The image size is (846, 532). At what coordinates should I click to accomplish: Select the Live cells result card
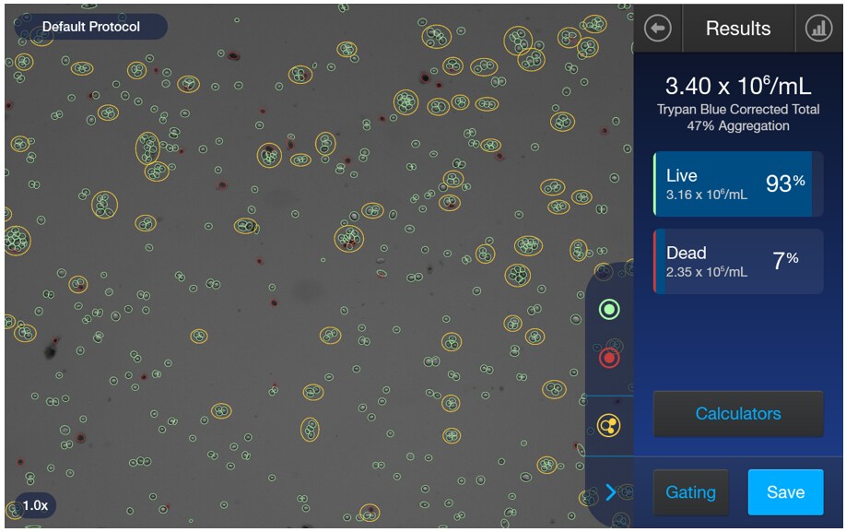pos(737,184)
